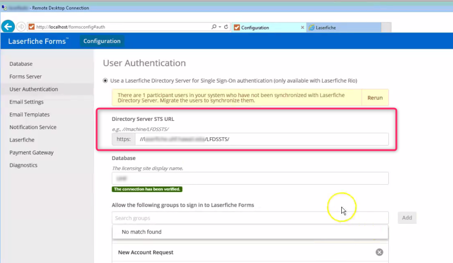Click the licensing site display name field
Image resolution: width=453 pixels, height=263 pixels.
tap(250, 179)
